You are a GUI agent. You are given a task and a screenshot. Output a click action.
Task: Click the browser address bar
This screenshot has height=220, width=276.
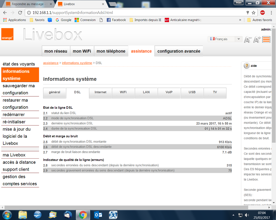click(x=137, y=13)
